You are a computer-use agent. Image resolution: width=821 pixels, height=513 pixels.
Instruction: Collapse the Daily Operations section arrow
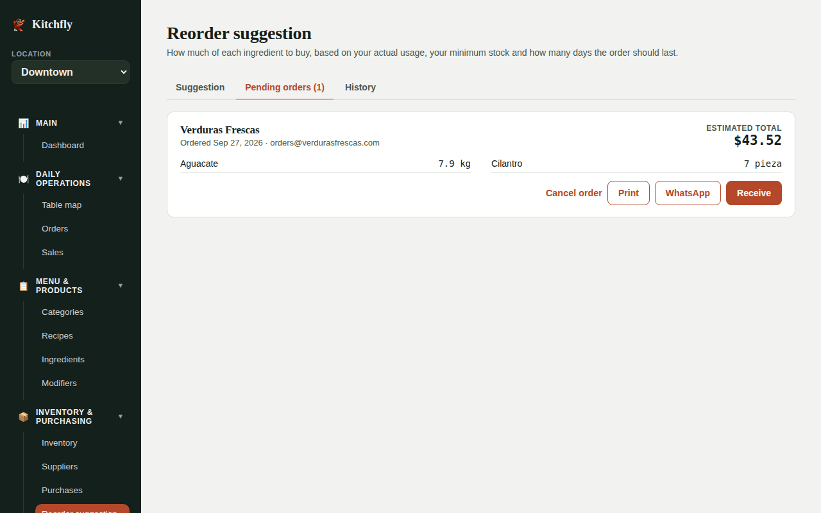(x=121, y=178)
